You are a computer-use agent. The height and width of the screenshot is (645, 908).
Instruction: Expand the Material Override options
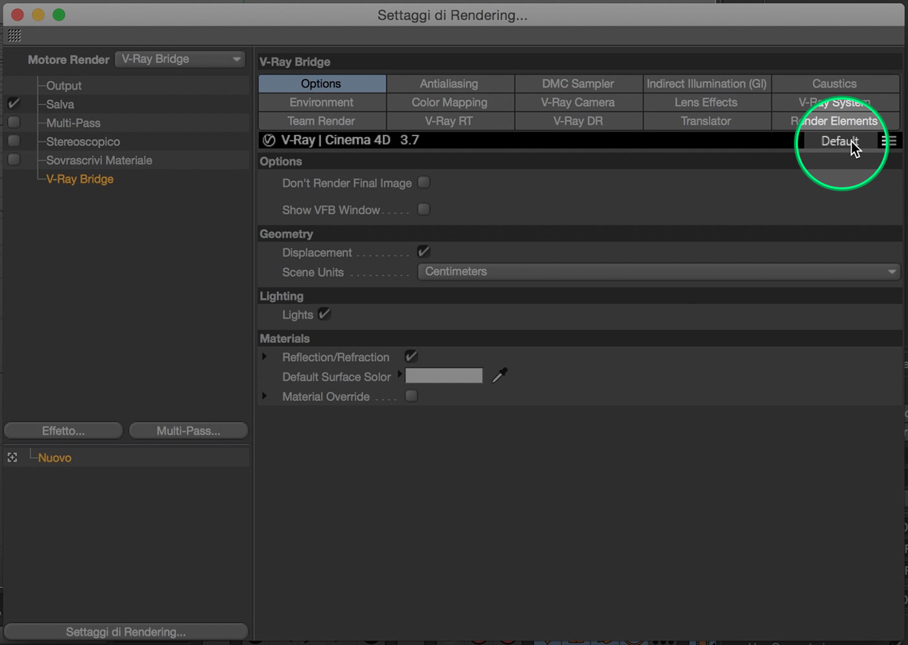click(265, 396)
